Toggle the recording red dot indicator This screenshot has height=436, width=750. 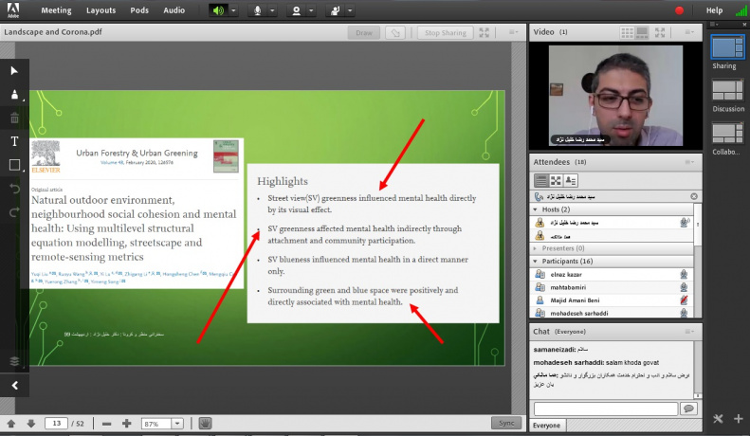[x=679, y=10]
